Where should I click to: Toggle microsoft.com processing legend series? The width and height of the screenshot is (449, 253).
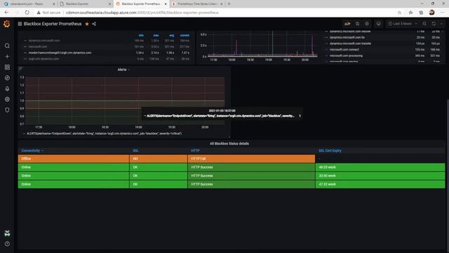tap(346, 56)
